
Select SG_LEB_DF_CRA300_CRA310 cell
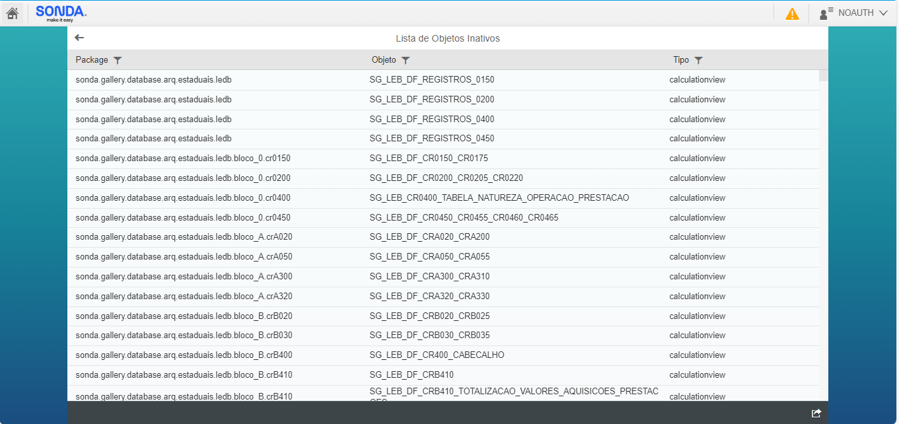[x=429, y=277]
